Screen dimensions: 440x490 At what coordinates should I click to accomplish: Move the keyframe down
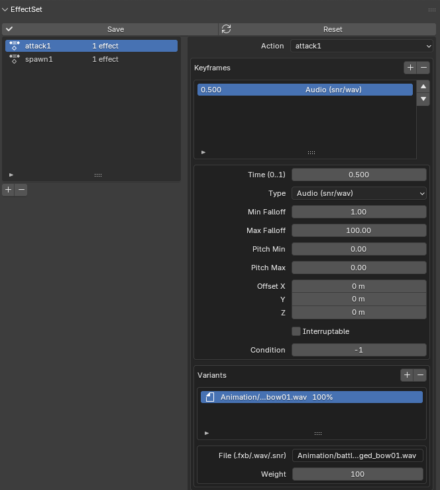[423, 99]
